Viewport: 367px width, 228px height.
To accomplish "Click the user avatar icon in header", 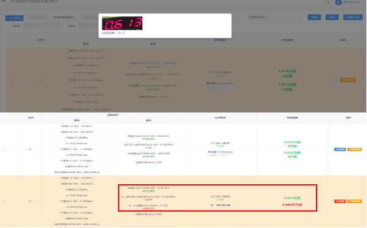I will click(338, 2).
